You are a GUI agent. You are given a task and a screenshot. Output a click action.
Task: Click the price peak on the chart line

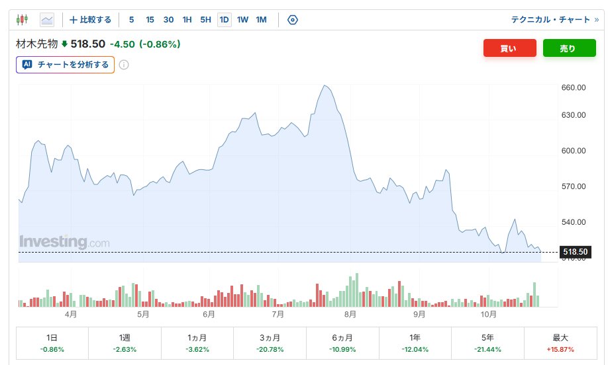click(325, 85)
